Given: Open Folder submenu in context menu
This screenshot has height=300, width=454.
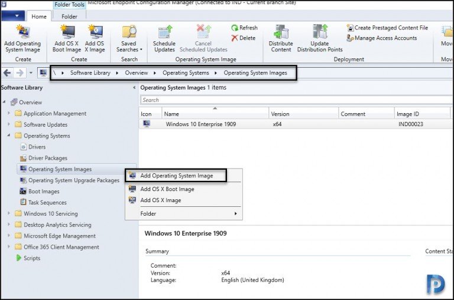Looking at the screenshot, I should pos(184,214).
